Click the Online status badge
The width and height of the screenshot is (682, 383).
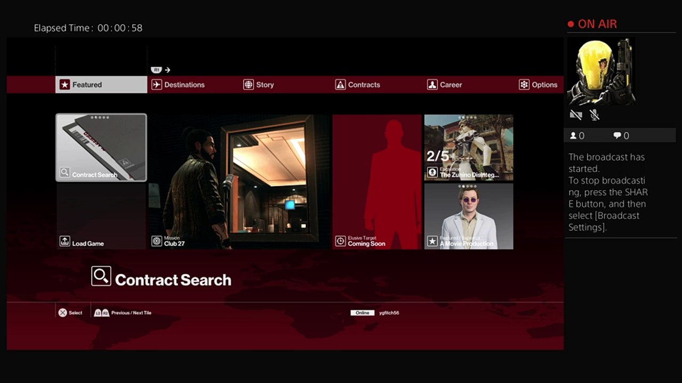[362, 313]
